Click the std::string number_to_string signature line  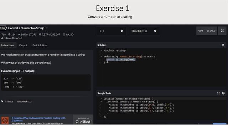point(129,57)
